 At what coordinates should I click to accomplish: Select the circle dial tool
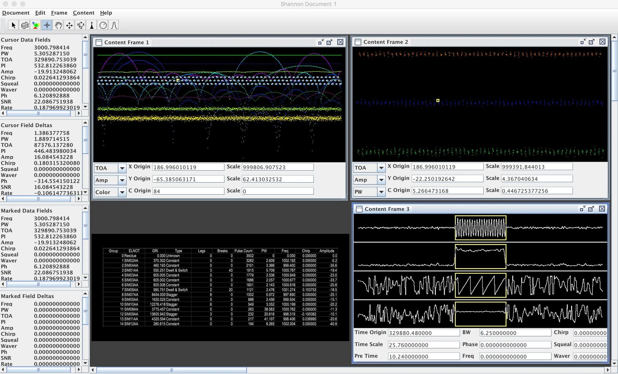tap(103, 25)
